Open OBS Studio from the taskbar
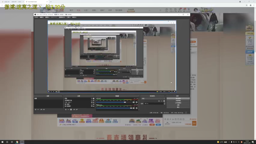The height and width of the screenshot is (144, 256). click(x=22, y=142)
